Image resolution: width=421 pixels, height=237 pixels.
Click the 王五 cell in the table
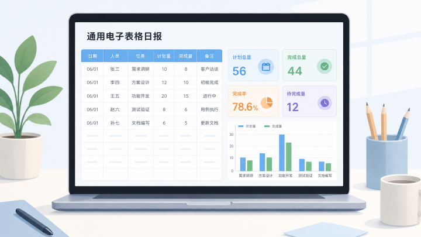tap(115, 96)
